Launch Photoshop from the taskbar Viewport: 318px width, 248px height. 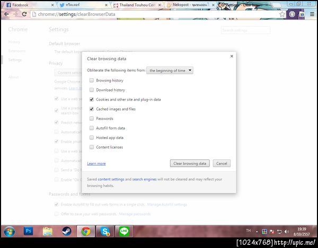(x=29, y=231)
